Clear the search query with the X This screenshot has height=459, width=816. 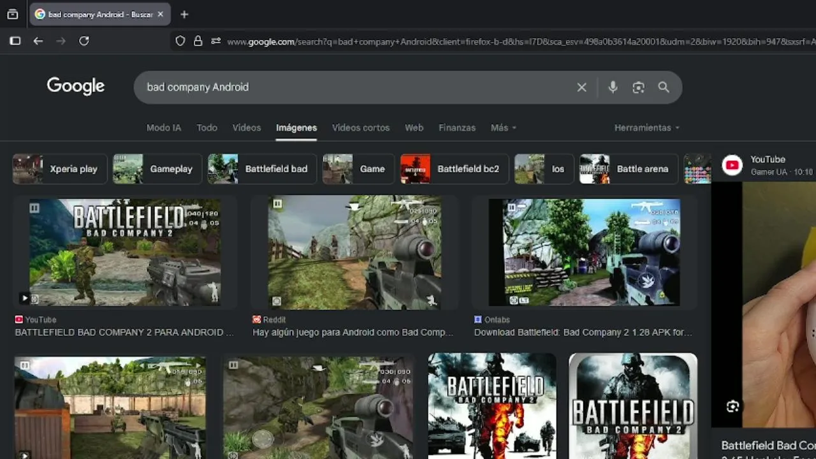[x=581, y=87]
